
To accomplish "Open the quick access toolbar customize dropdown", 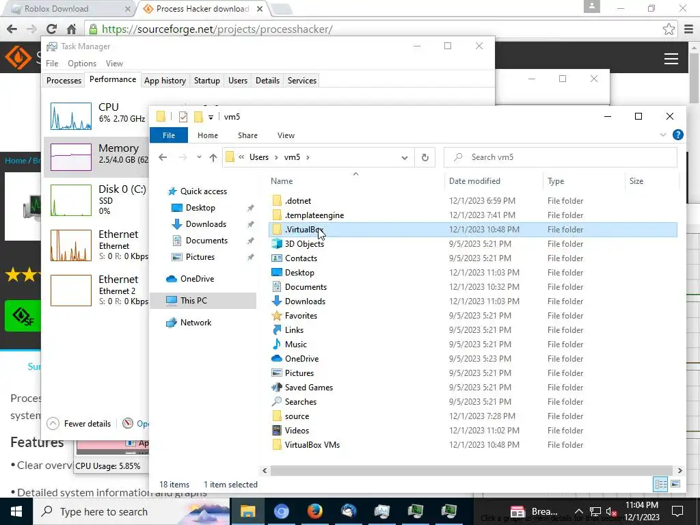I will pos(211,118).
